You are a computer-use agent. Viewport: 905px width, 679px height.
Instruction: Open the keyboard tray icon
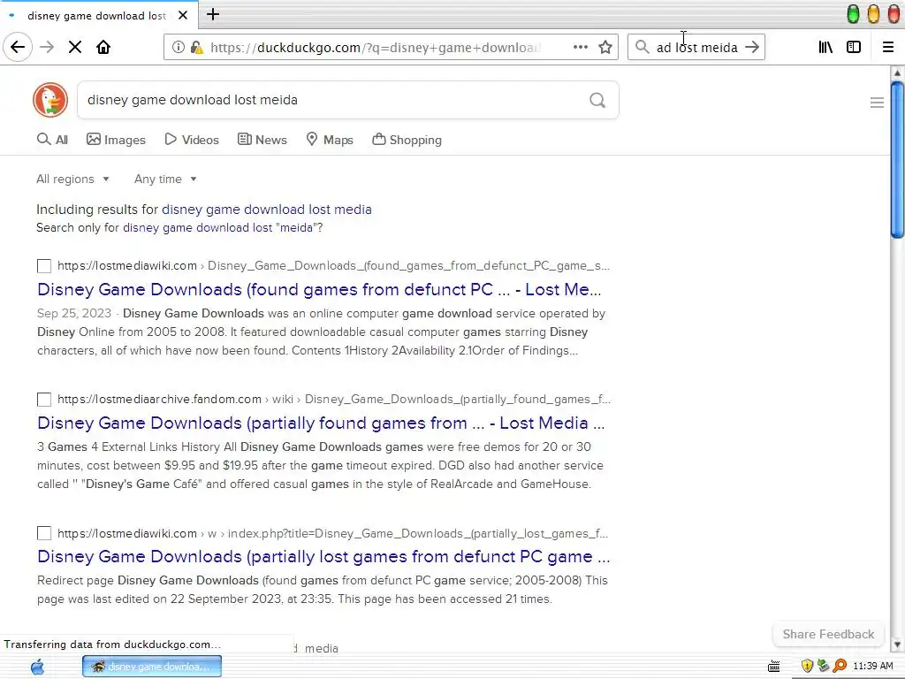coord(774,667)
